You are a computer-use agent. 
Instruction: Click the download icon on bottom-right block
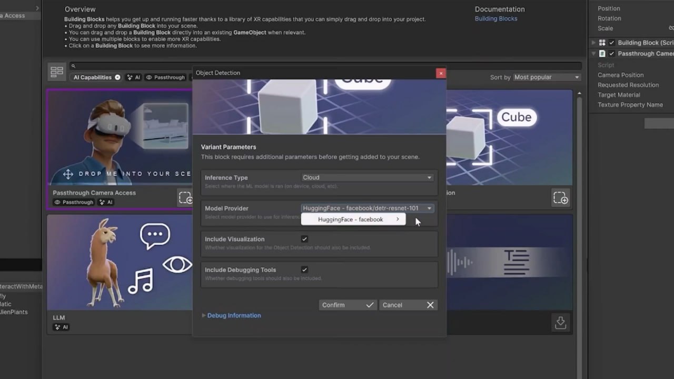click(x=560, y=323)
